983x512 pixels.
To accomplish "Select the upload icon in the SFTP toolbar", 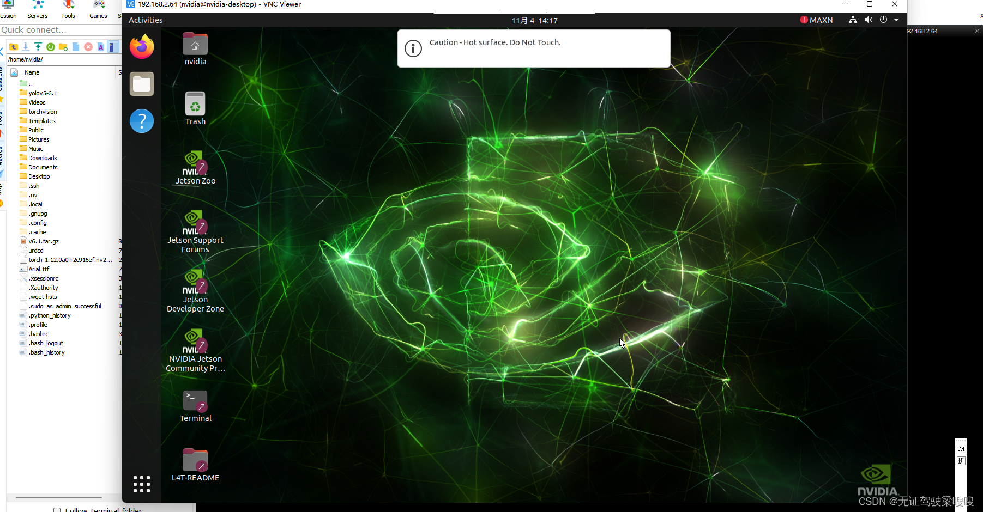I will [x=37, y=47].
